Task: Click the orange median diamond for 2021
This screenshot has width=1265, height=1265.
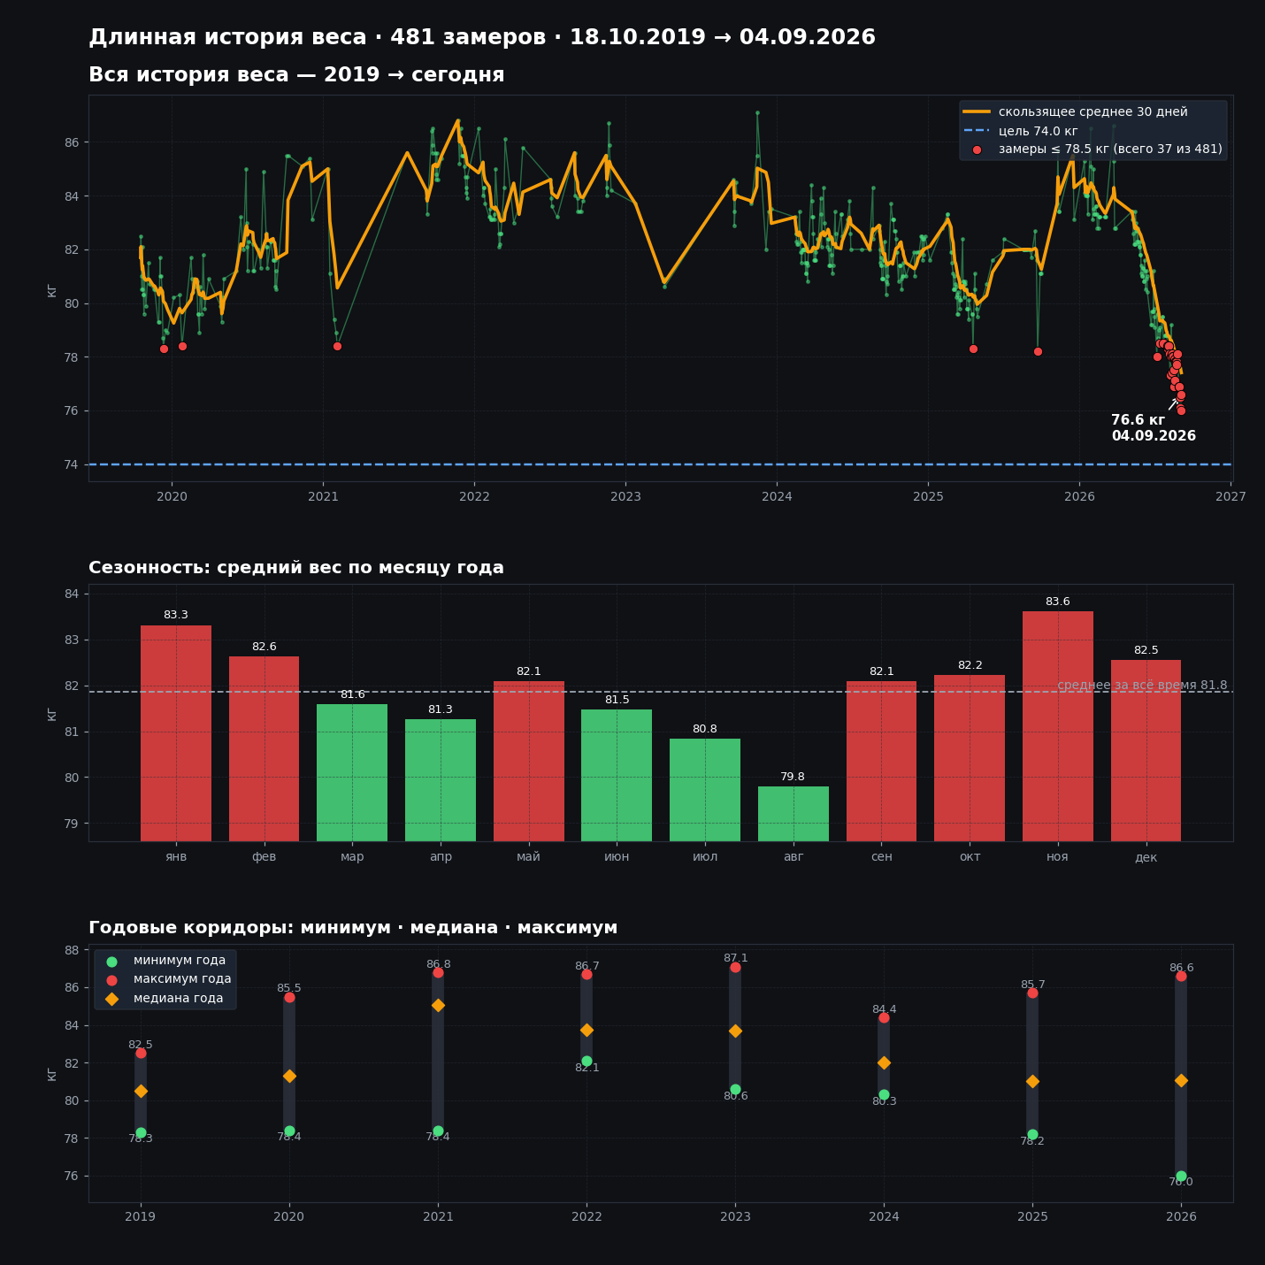Action: click(438, 1005)
